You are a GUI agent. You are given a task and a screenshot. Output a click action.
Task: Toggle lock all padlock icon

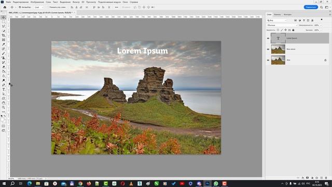tap(293, 30)
